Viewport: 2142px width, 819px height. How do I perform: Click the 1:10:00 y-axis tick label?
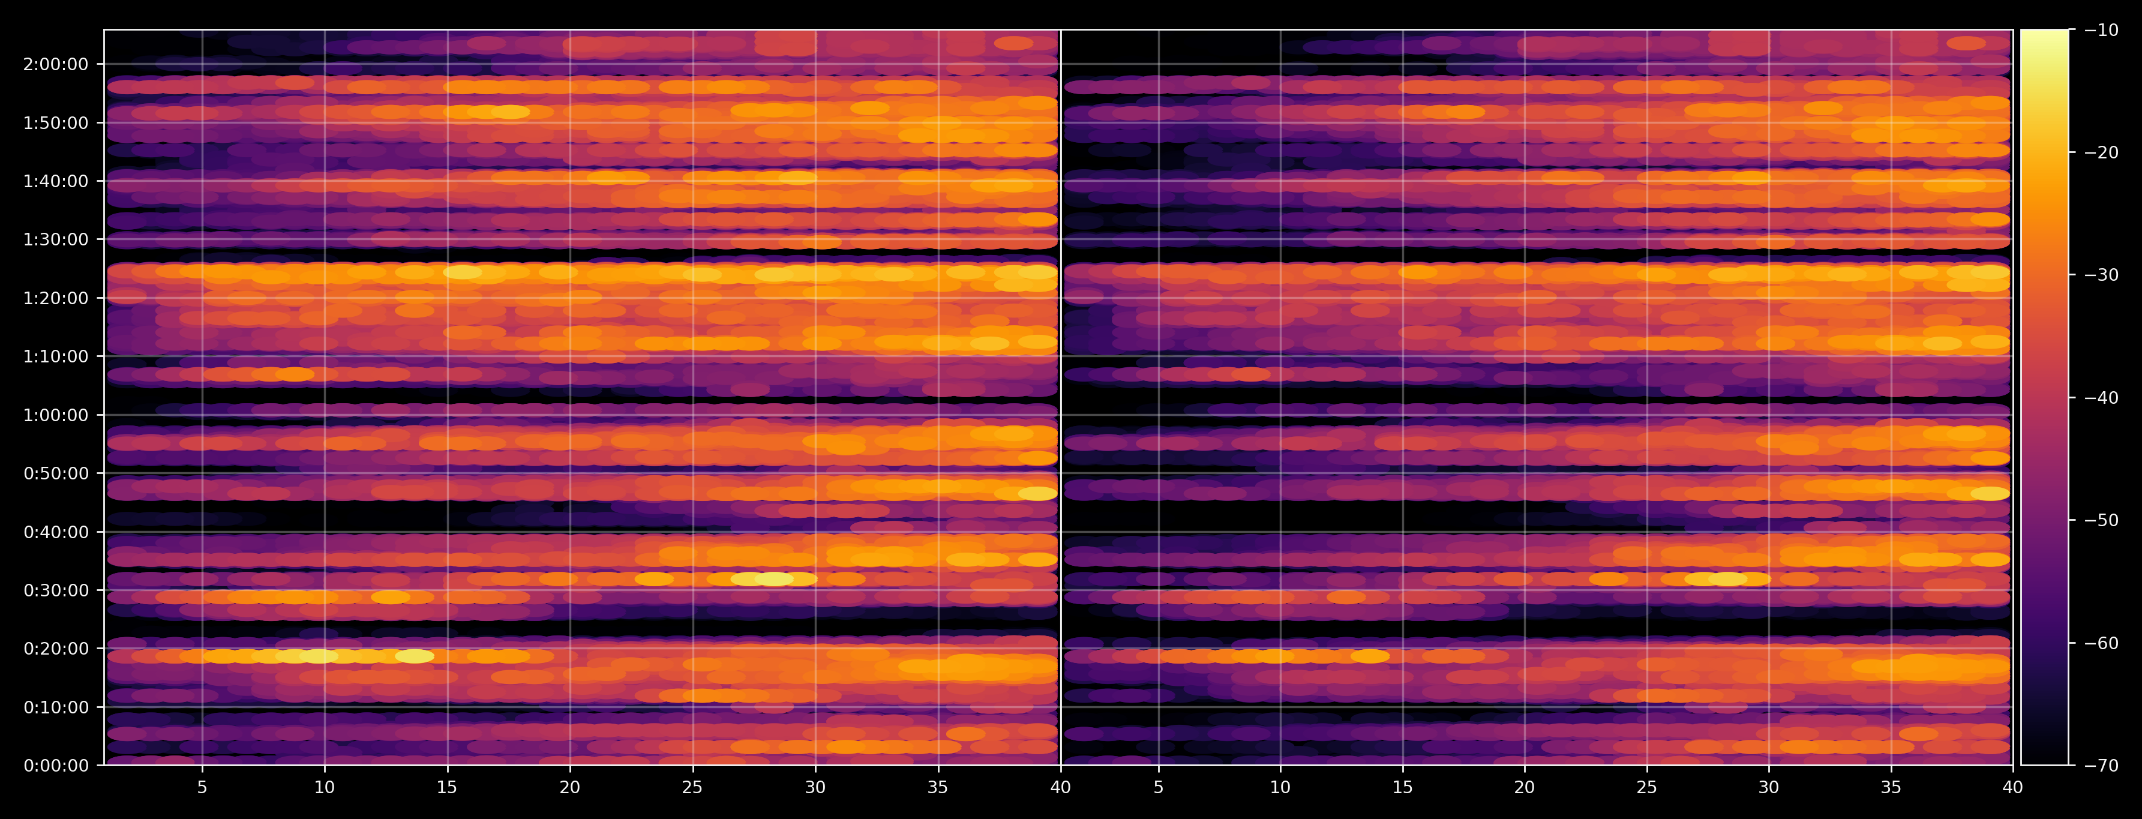[56, 357]
